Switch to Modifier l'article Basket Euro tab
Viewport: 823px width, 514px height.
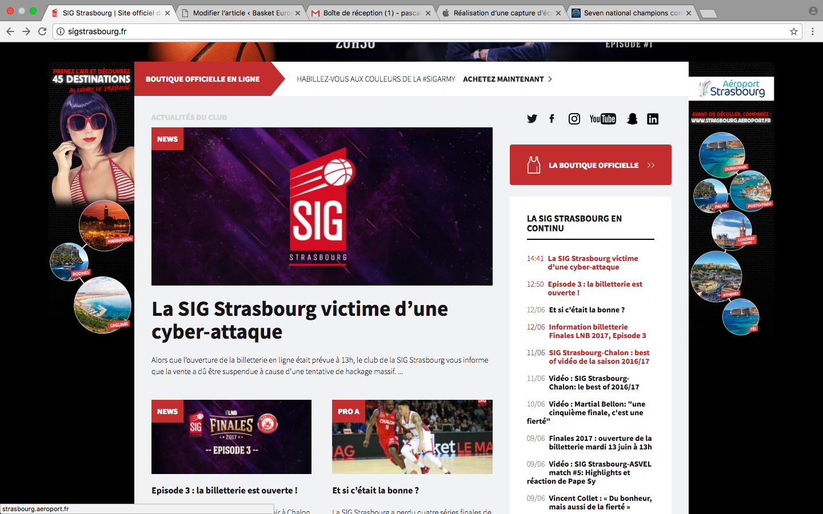[x=242, y=13]
